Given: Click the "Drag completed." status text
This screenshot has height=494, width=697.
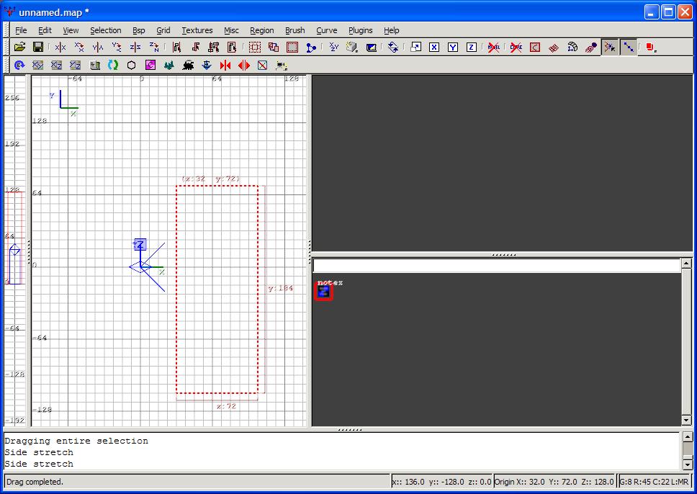Looking at the screenshot, I should [35, 482].
